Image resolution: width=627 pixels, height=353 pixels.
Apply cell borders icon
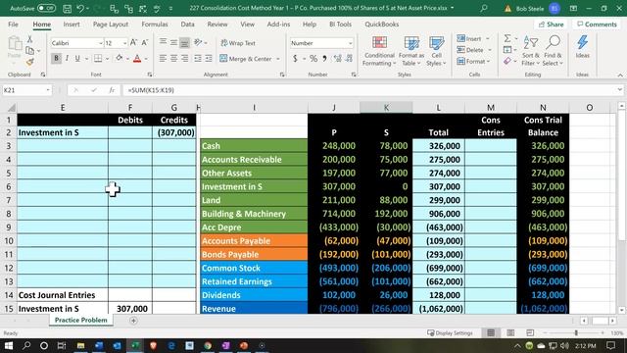click(x=98, y=59)
